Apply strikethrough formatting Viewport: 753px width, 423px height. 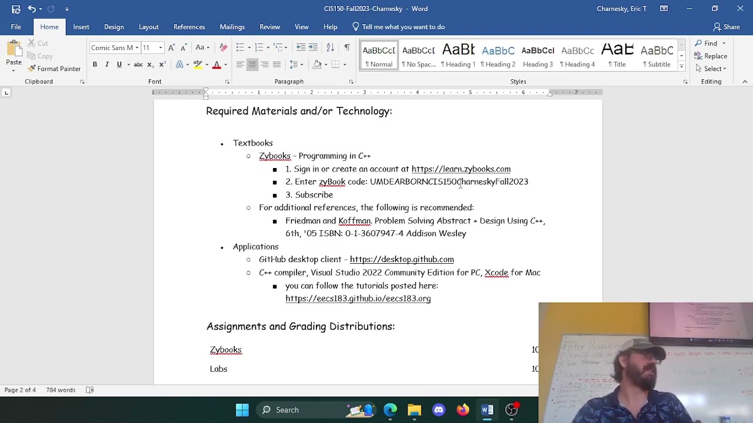(x=138, y=65)
